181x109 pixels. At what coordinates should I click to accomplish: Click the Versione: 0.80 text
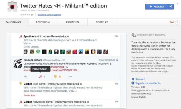pos(138,87)
